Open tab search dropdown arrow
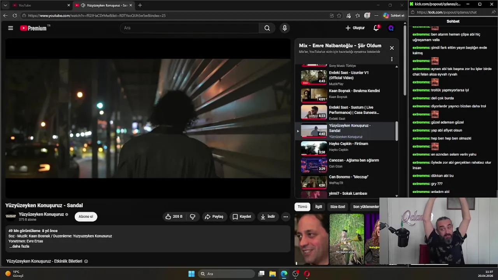 pos(5,5)
